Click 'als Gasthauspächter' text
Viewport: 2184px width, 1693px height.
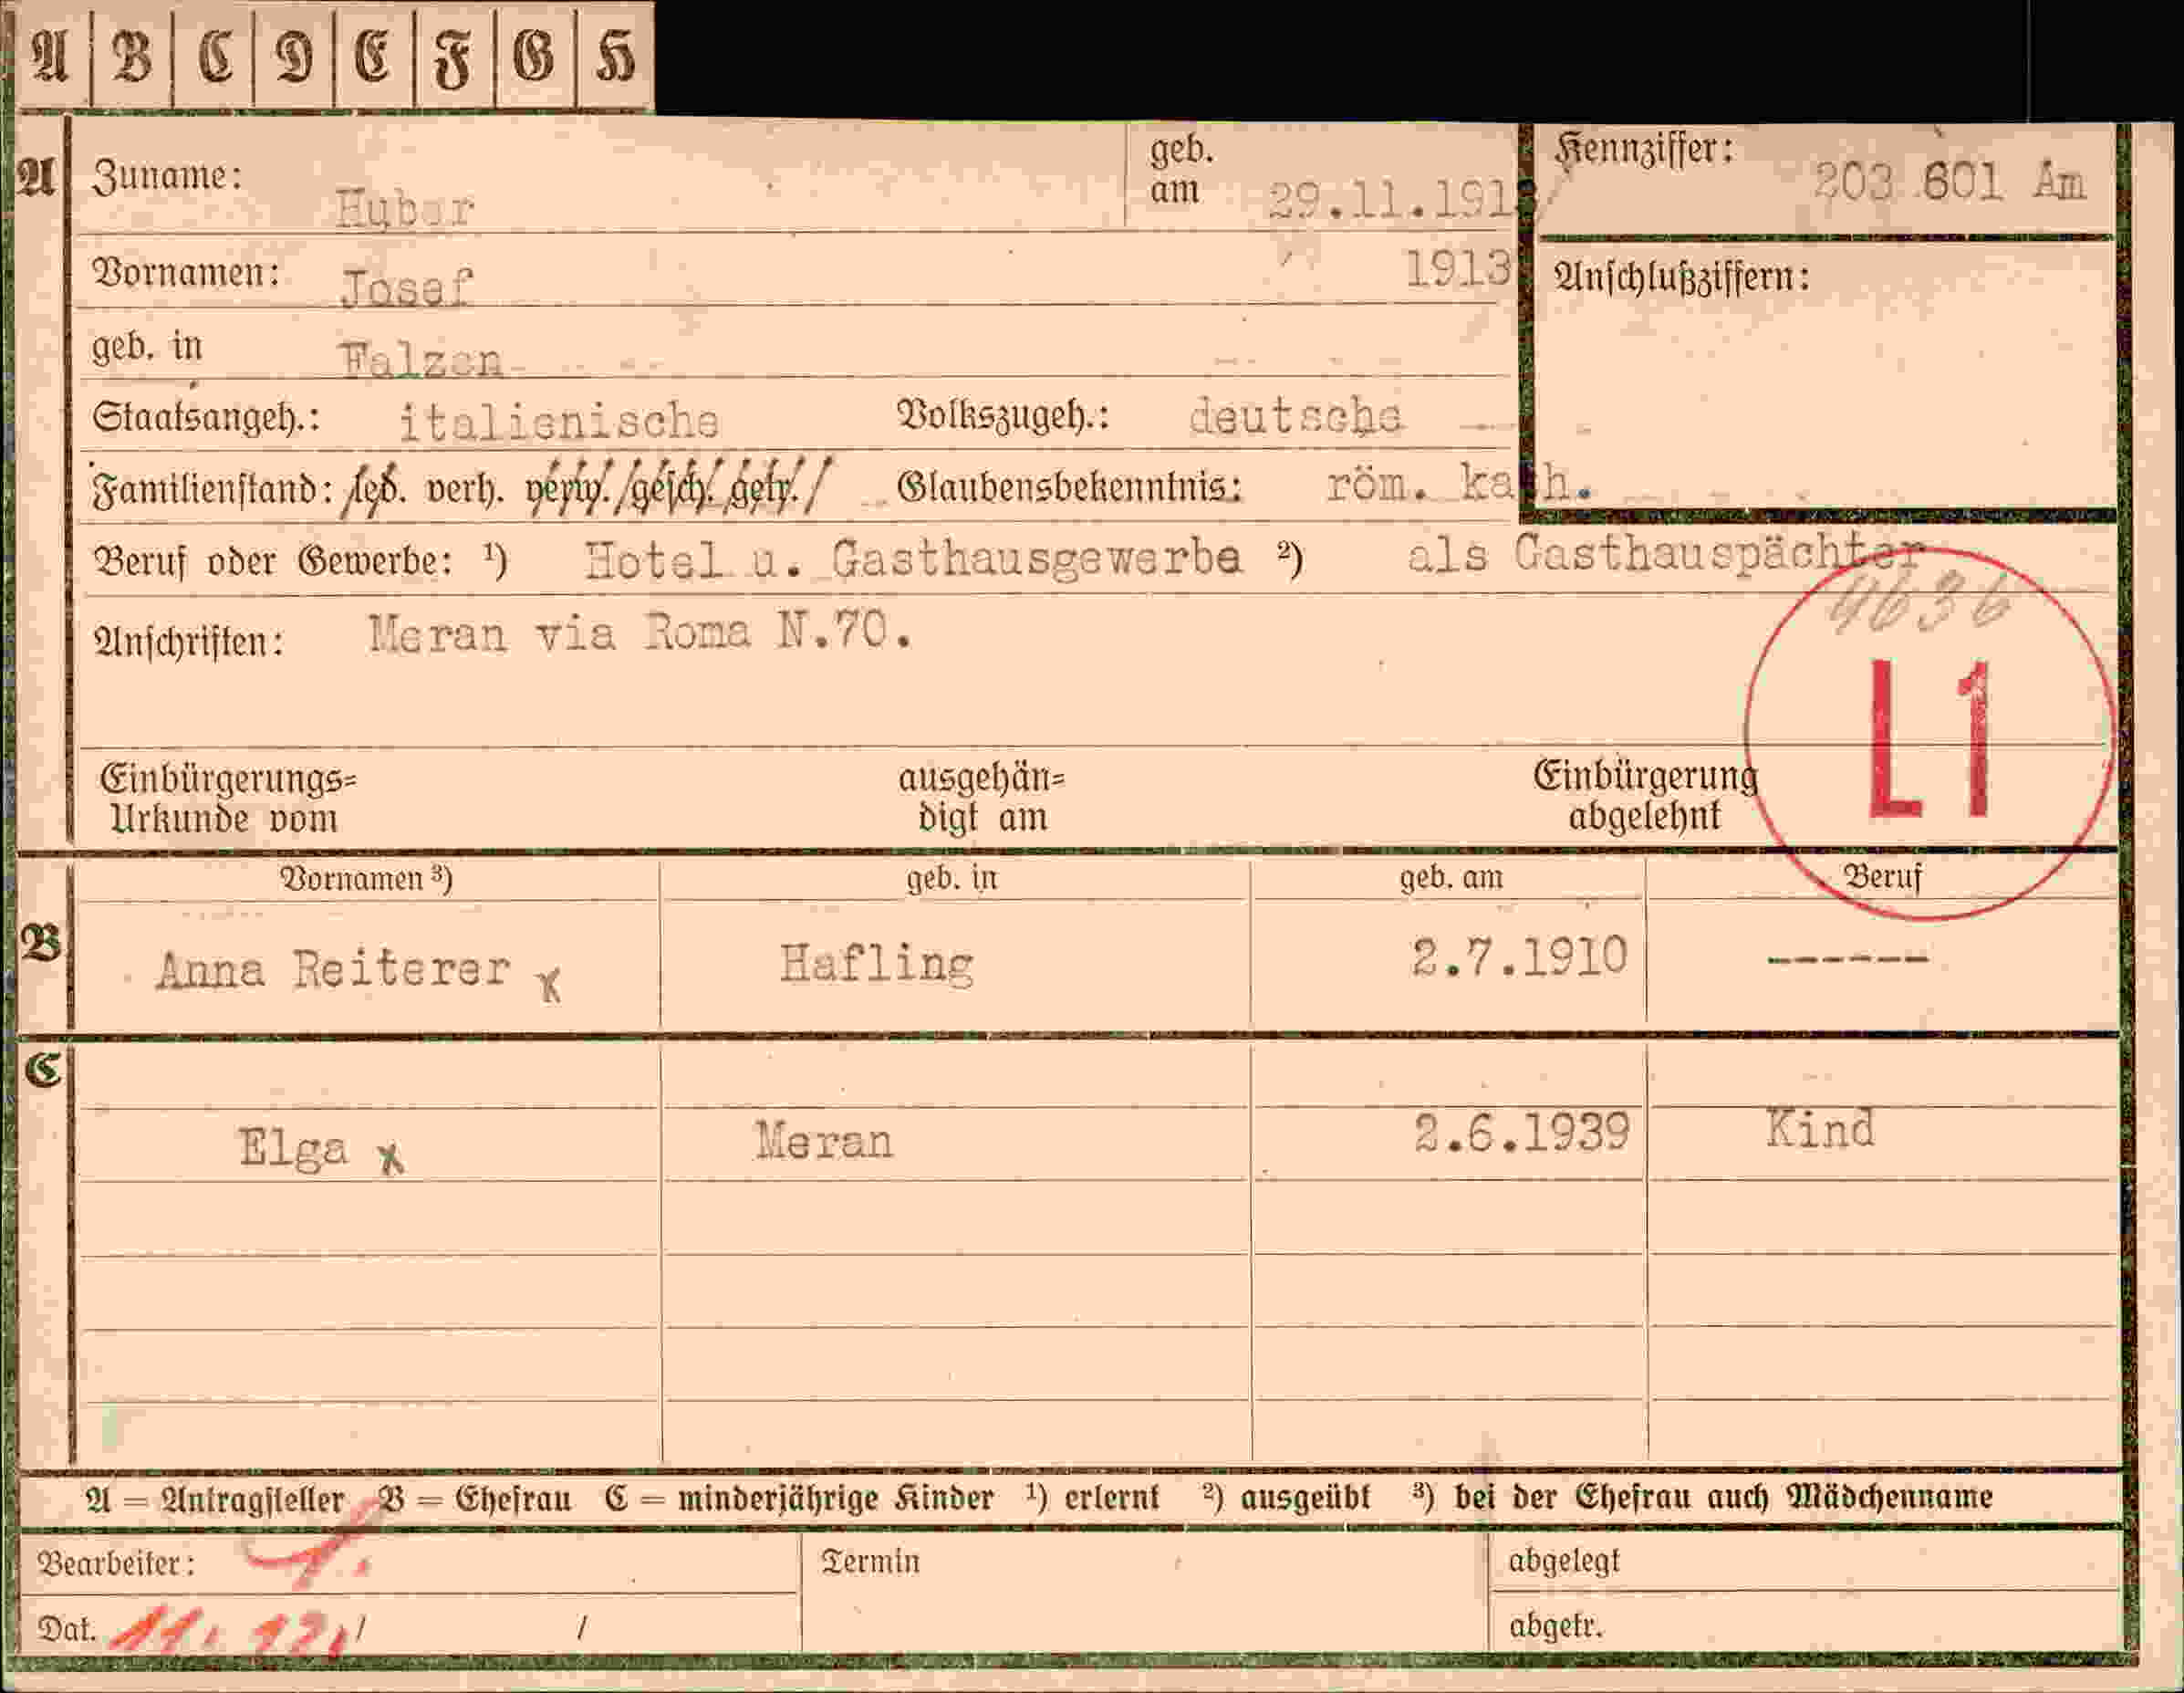pyautogui.click(x=1666, y=554)
